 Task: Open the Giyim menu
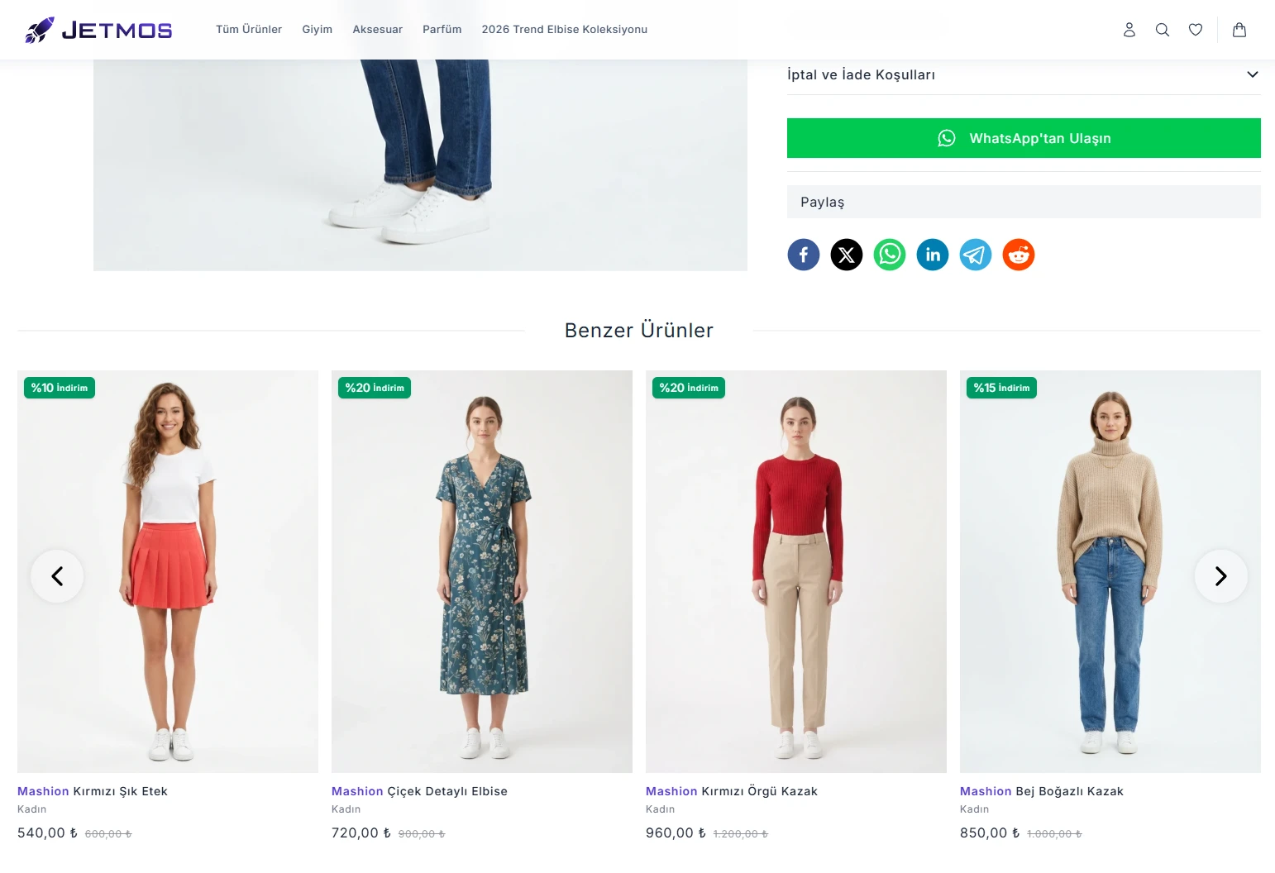pos(318,30)
